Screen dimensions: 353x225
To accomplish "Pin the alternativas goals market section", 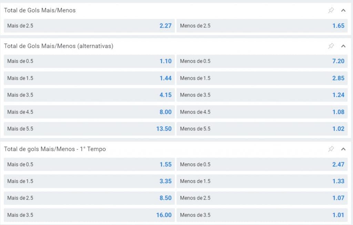I will coord(331,46).
